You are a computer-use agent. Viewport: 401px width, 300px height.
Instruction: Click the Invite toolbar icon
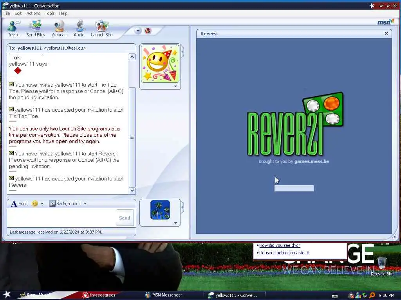14,28
